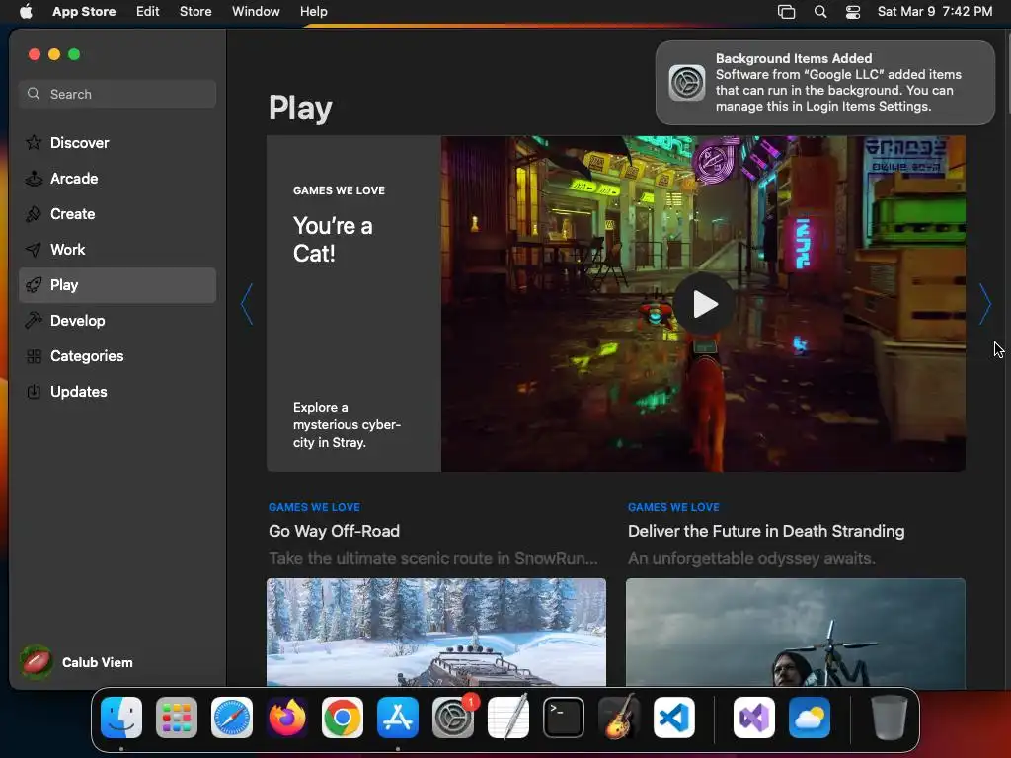Screen dimensions: 1011x758
Task: Open the SnowRunner snowy truck thumbnail
Action: coord(435,633)
